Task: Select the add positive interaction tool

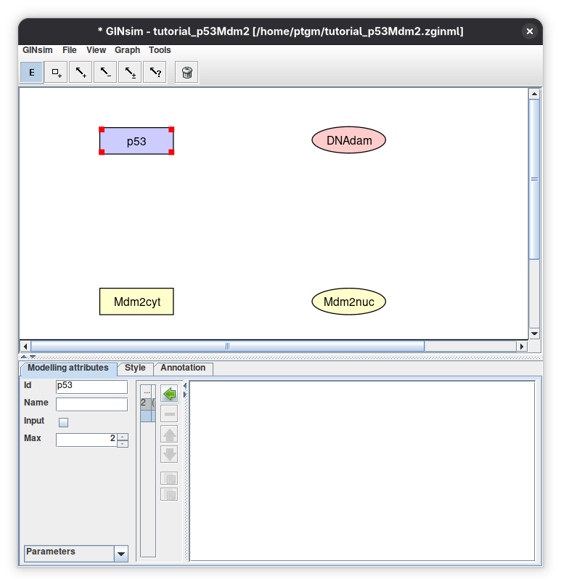Action: coord(81,72)
